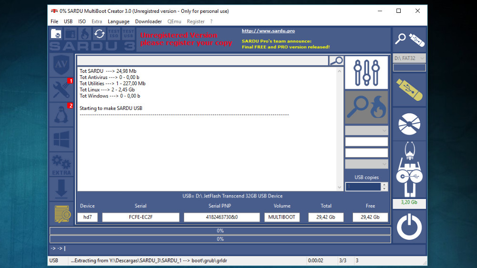The height and width of the screenshot is (268, 477).
Task: Open the EXTRA gears category
Action: [61, 164]
